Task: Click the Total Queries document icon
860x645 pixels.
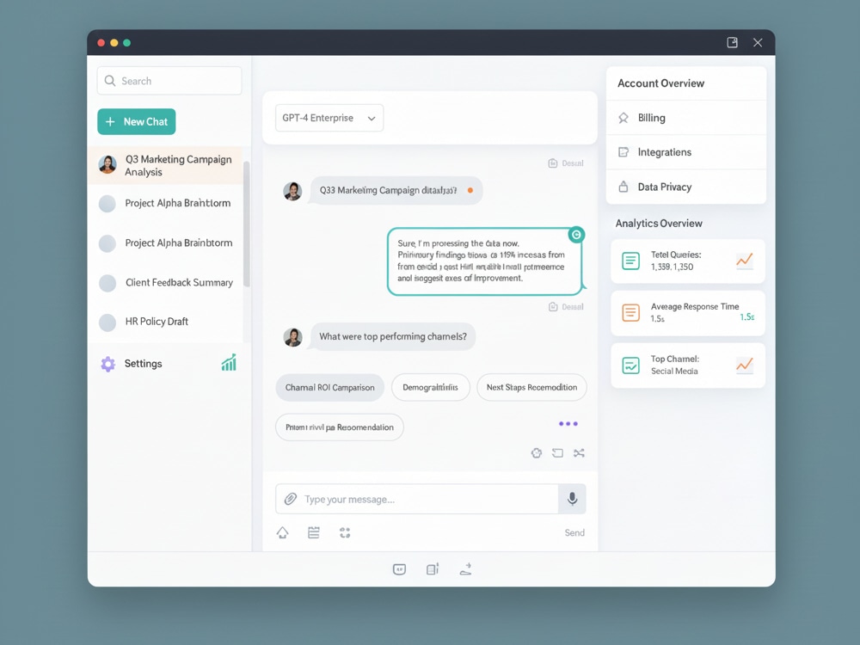Action: coord(630,261)
